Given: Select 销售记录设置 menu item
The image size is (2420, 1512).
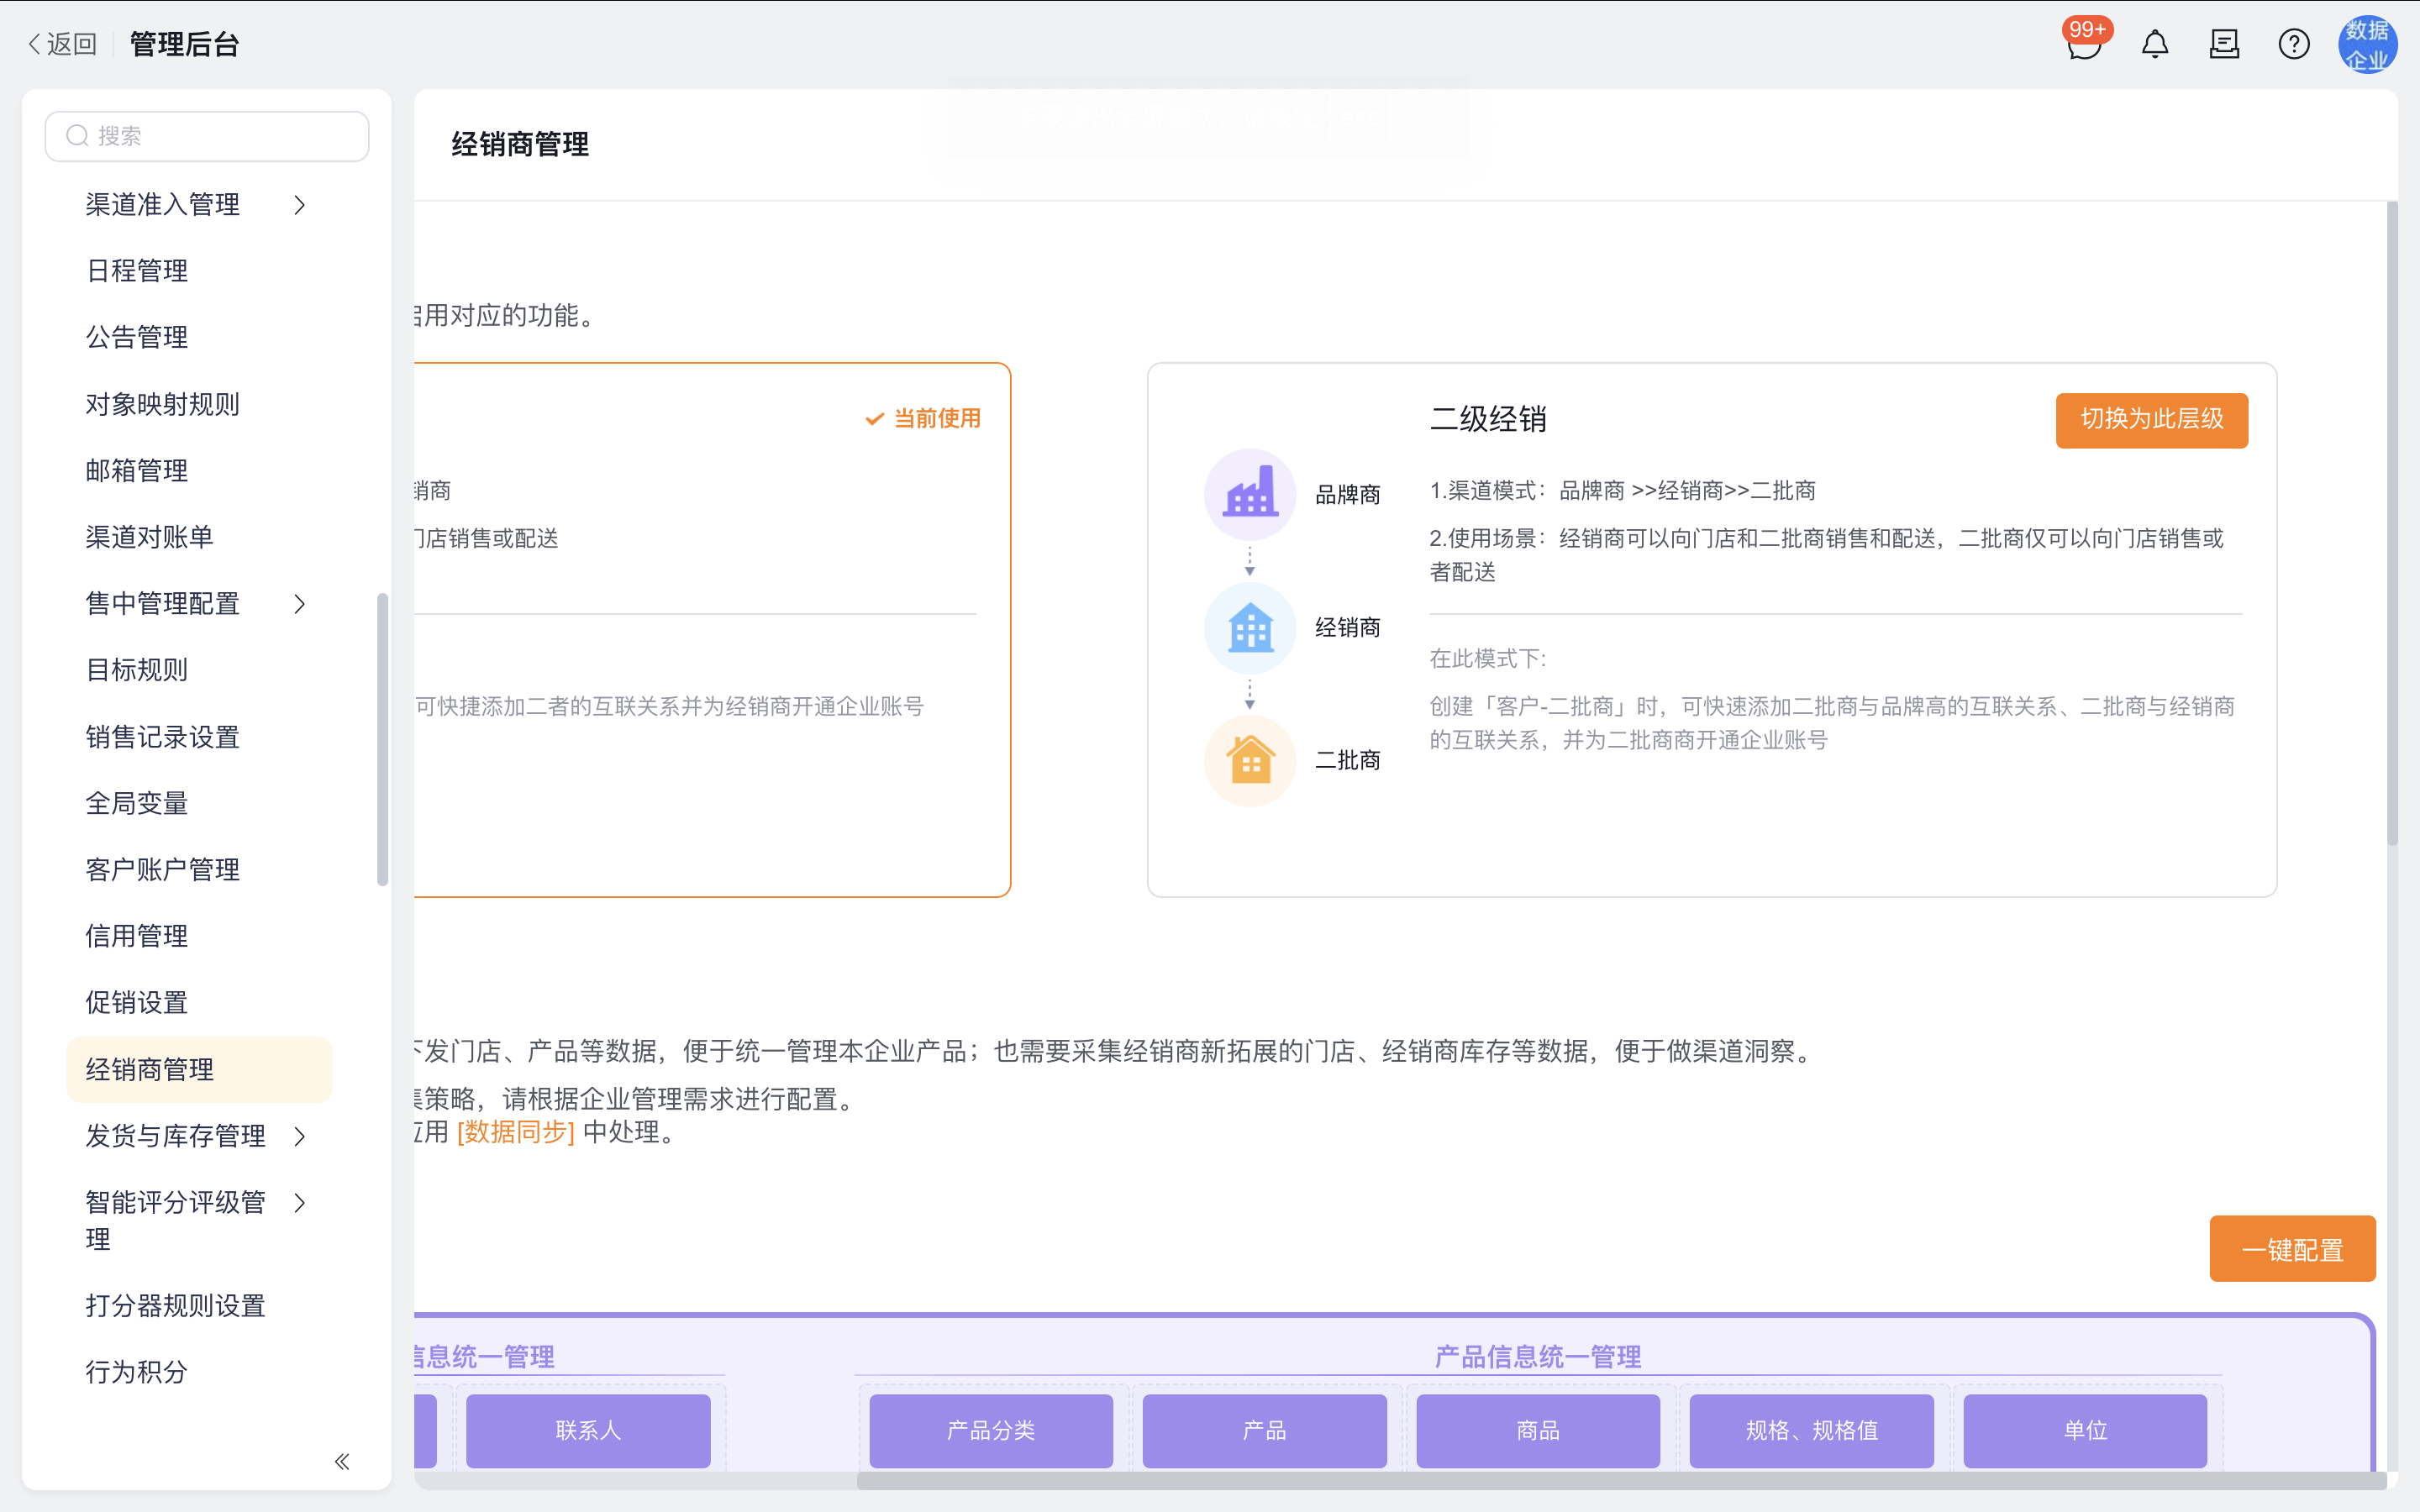Looking at the screenshot, I should click(163, 737).
